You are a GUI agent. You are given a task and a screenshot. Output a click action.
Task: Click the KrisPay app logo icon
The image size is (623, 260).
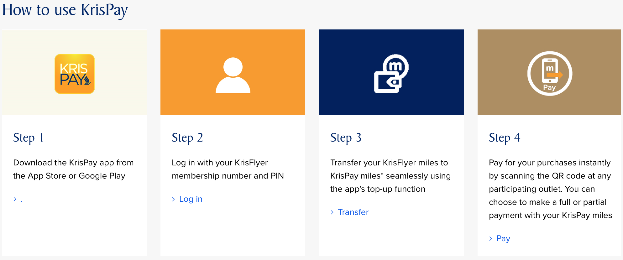[75, 74]
